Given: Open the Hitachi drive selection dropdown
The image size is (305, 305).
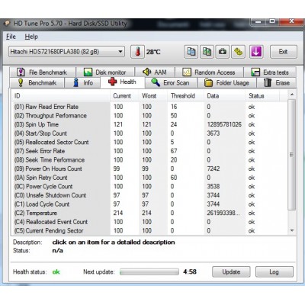Looking at the screenshot, I should coord(66,52).
